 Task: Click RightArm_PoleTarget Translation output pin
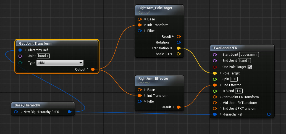click(x=179, y=48)
